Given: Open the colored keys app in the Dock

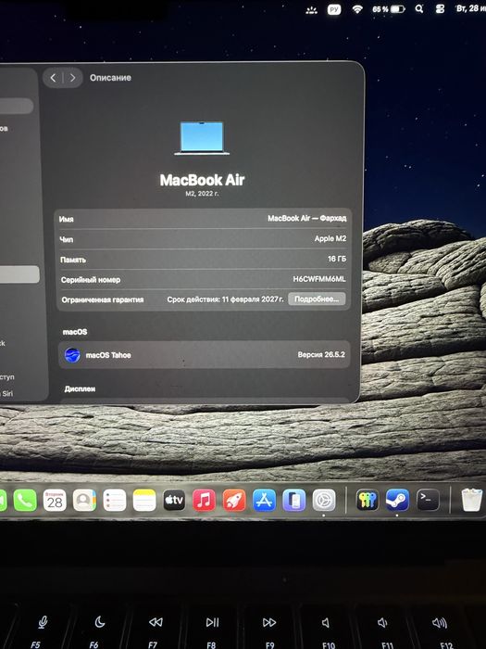Looking at the screenshot, I should pyautogui.click(x=367, y=501).
